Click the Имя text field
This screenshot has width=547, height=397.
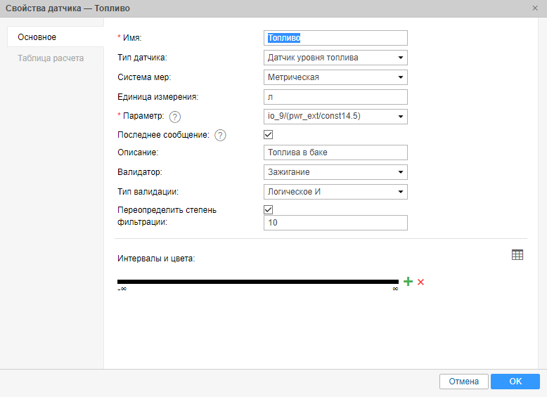click(335, 38)
